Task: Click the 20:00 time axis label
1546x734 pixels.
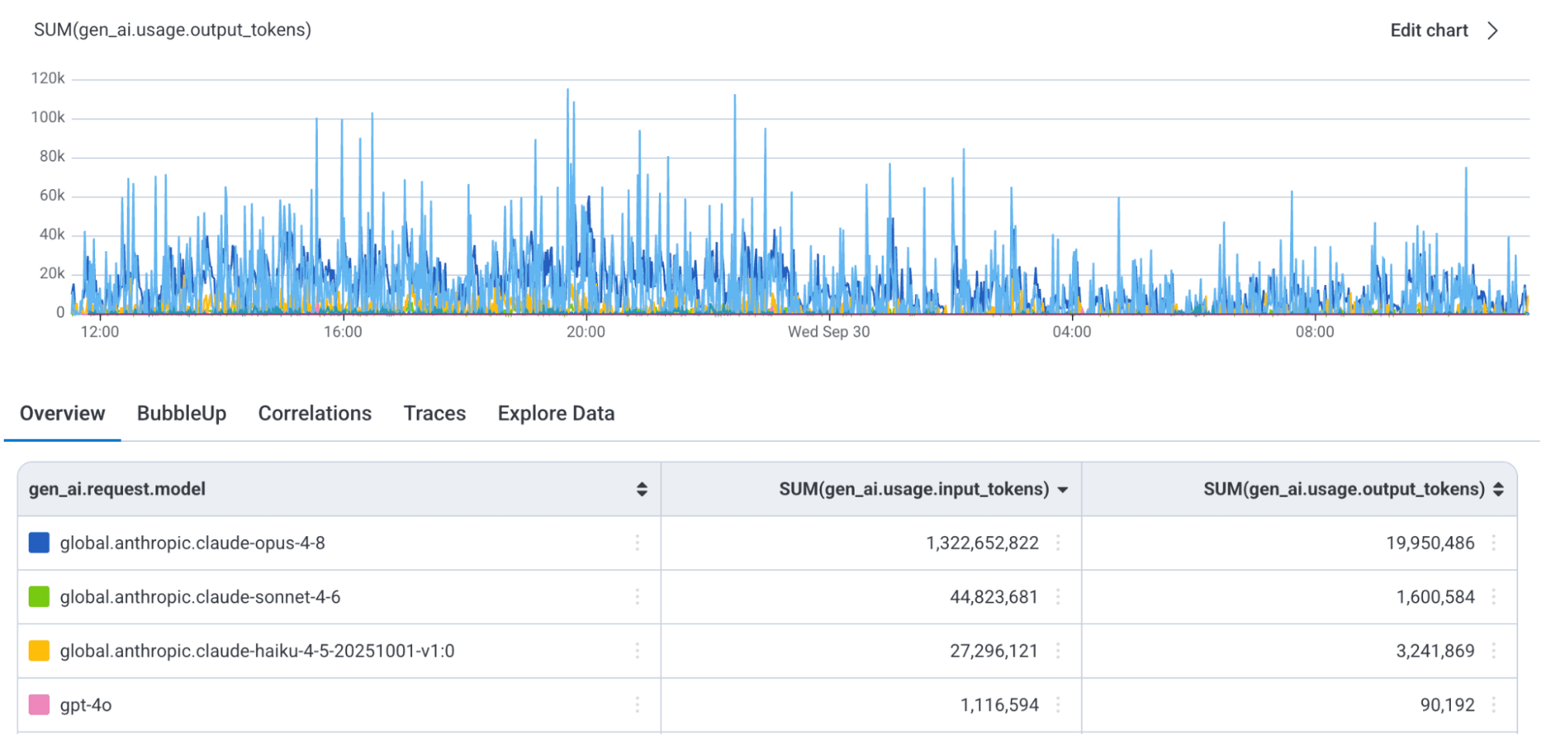Action: click(x=585, y=332)
